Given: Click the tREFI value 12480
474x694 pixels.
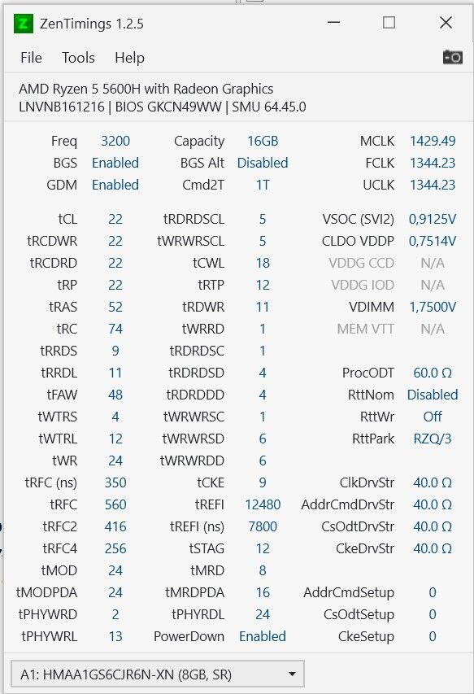Looking at the screenshot, I should 263,504.
